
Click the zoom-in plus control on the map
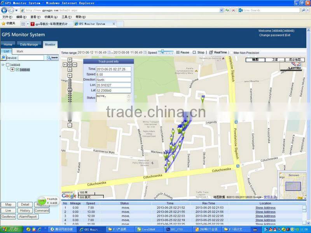(x=70, y=75)
